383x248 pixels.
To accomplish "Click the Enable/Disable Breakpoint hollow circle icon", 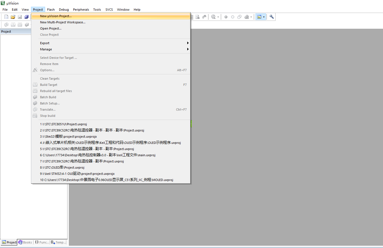I will pyautogui.click(x=233, y=17).
